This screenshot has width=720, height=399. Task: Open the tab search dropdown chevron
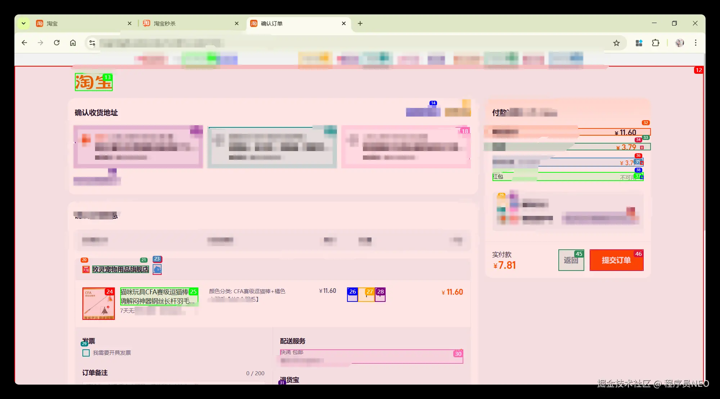(x=23, y=23)
